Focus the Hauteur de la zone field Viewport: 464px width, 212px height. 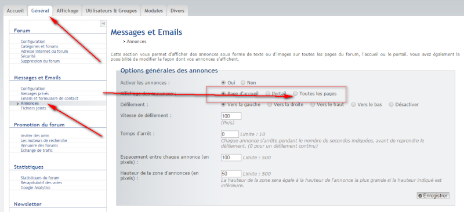[x=231, y=174]
